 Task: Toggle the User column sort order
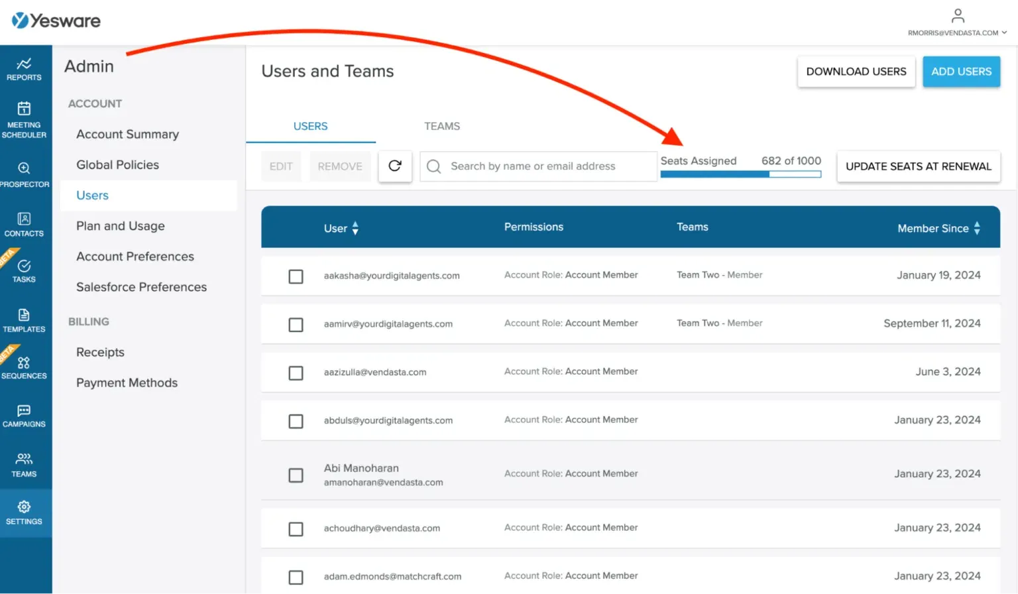(355, 228)
